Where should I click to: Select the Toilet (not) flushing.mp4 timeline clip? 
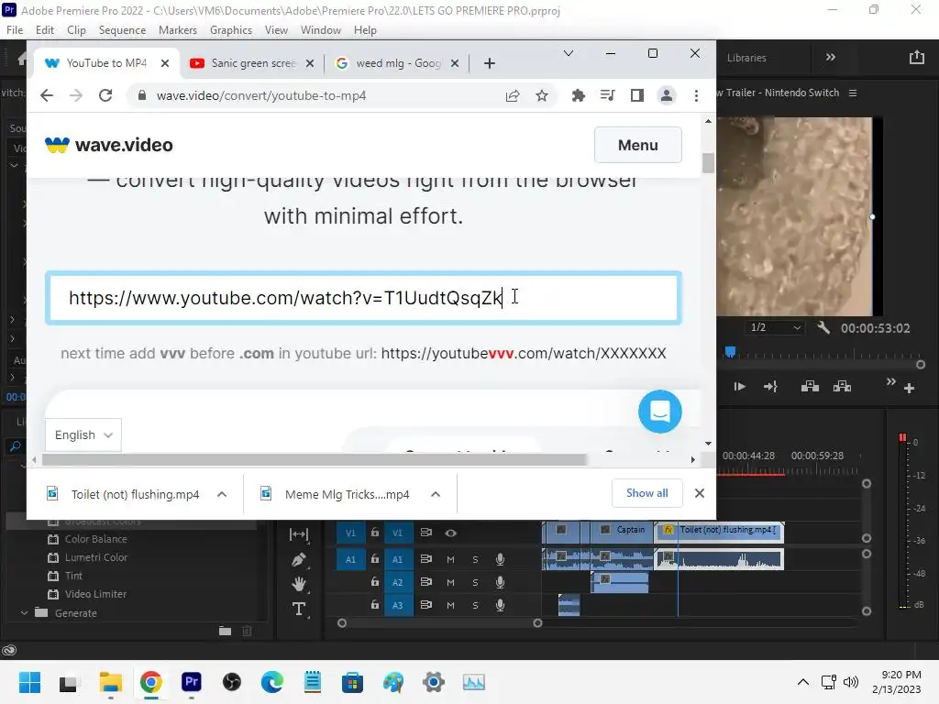(719, 532)
